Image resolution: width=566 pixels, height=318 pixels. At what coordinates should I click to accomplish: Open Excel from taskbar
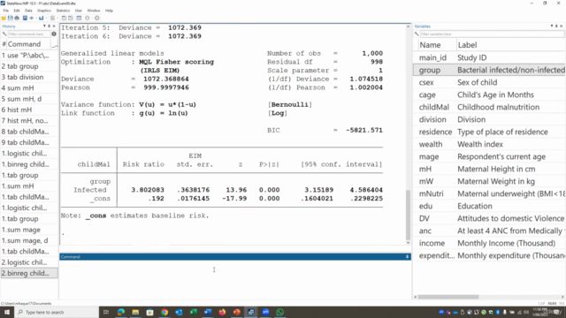[193, 312]
